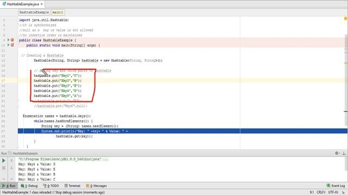
Task: Click the cursor position 9:1 in status bar
Action: pos(312,192)
